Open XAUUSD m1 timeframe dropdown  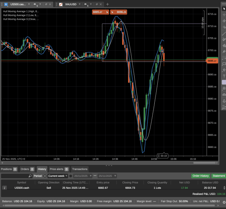pyautogui.click(x=91, y=4)
